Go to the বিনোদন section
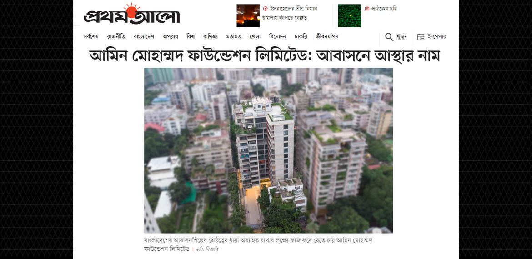 tap(277, 37)
